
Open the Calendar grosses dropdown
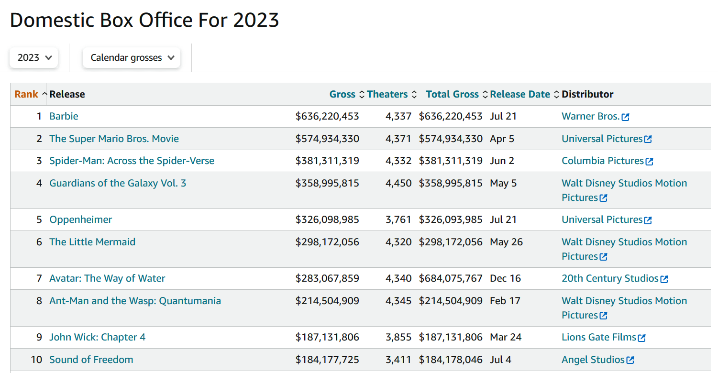pos(132,58)
